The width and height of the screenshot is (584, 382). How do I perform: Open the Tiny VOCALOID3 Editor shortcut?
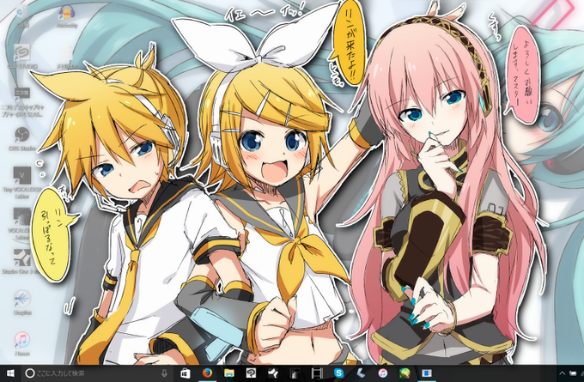(x=22, y=182)
